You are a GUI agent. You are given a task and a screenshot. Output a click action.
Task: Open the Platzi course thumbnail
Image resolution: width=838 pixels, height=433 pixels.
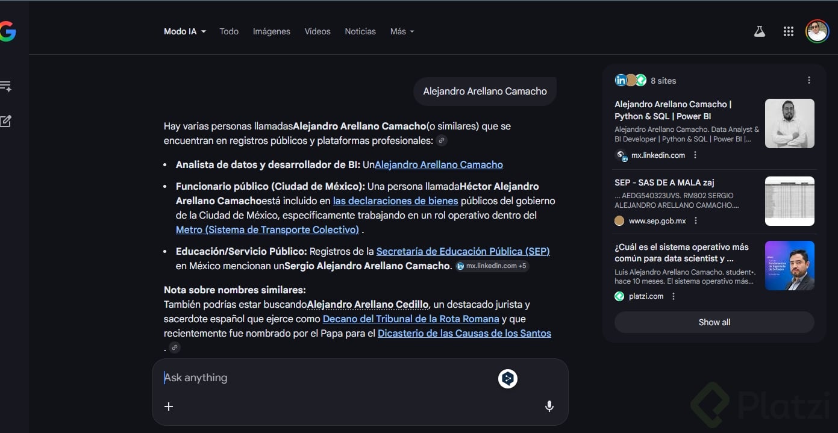[789, 266]
